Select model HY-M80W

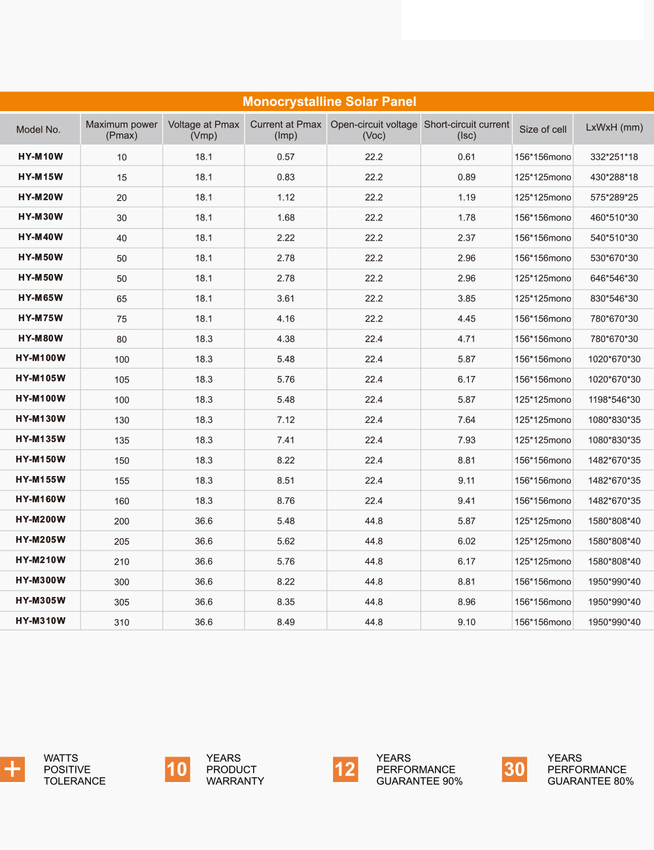[41, 338]
